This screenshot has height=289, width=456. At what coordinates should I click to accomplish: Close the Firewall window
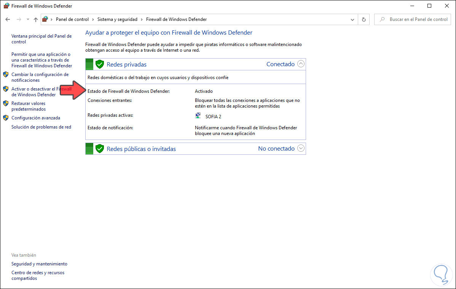click(x=447, y=6)
